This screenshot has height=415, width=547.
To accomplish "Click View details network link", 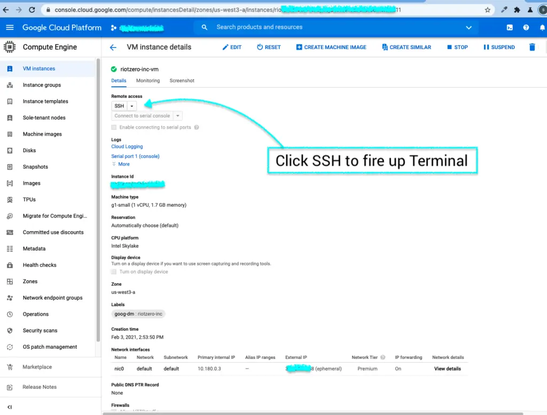I will [x=447, y=369].
